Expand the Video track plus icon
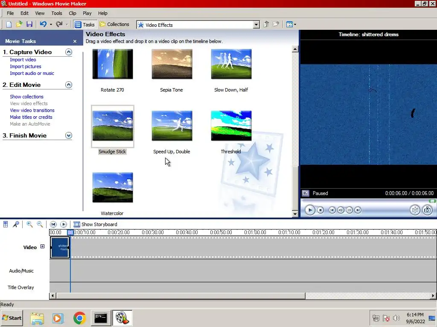437x327 pixels. pyautogui.click(x=42, y=247)
